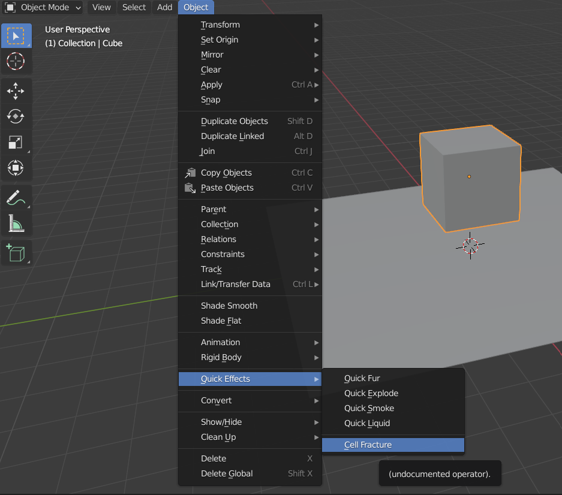Open the View menu
This screenshot has width=562, height=495.
101,7
